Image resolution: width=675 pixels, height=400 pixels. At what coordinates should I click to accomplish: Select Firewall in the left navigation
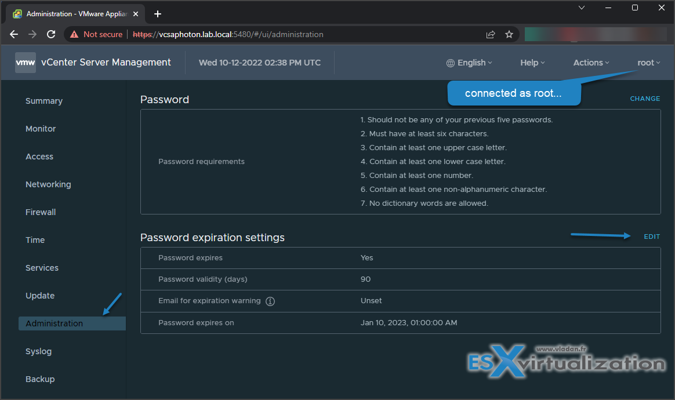click(41, 212)
